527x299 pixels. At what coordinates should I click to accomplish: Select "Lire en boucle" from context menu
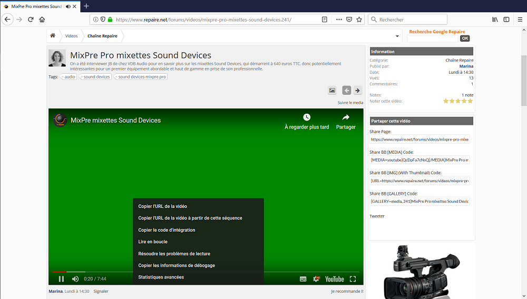pyautogui.click(x=153, y=242)
